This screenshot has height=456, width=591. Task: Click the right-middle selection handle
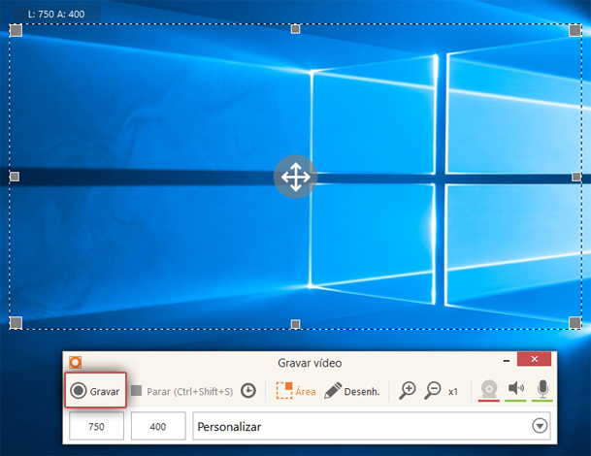[576, 177]
